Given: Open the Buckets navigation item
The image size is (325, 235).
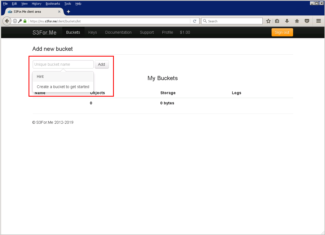Looking at the screenshot, I should click(x=73, y=32).
